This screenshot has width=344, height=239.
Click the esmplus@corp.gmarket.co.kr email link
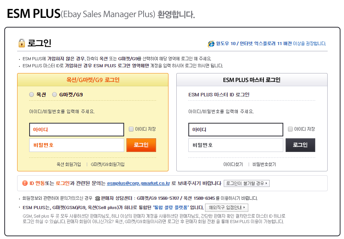pos(139,183)
